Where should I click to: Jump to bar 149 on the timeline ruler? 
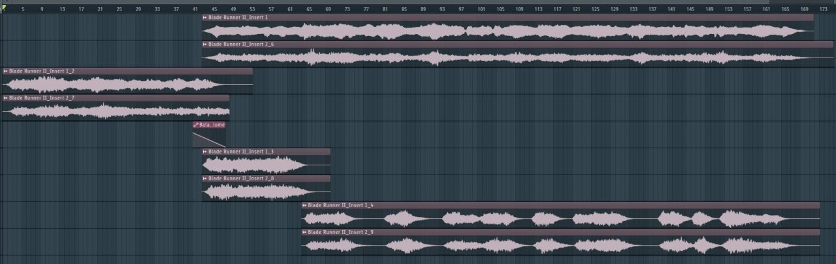[x=710, y=9]
